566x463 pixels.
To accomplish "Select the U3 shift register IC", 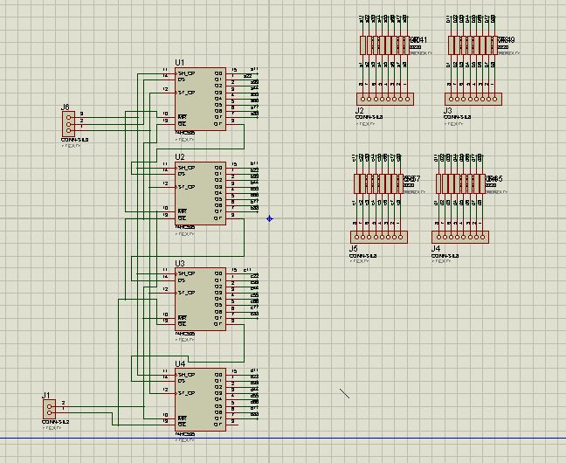I will pos(201,299).
